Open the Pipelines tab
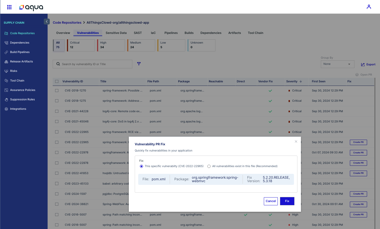The image size is (380, 229). (x=171, y=33)
